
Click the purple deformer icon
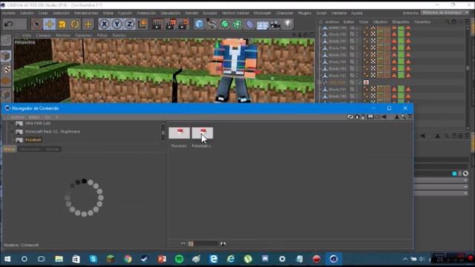tap(250, 24)
